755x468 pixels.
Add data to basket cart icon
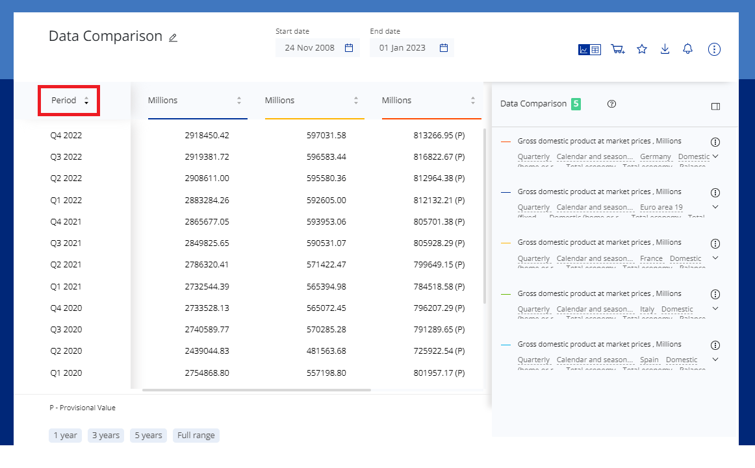[617, 49]
